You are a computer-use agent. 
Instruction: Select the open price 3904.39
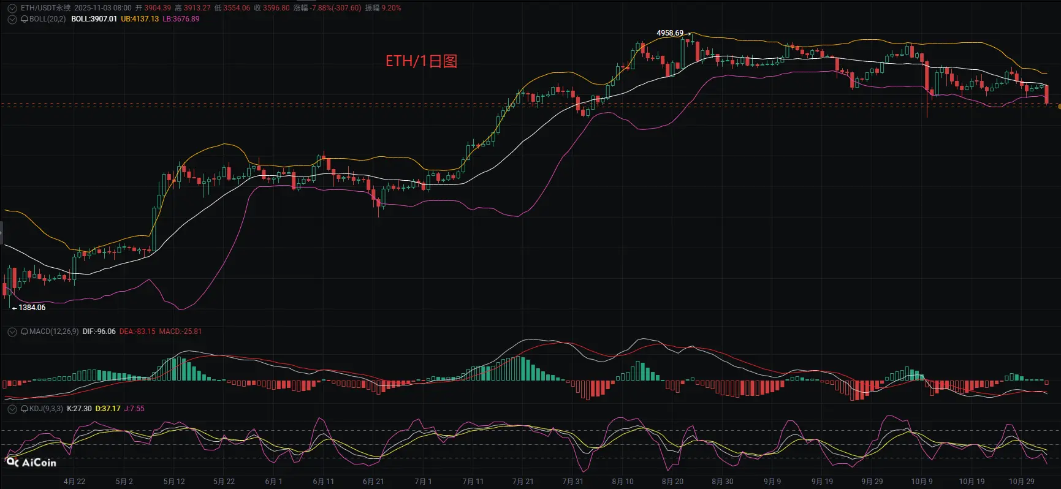tap(158, 8)
